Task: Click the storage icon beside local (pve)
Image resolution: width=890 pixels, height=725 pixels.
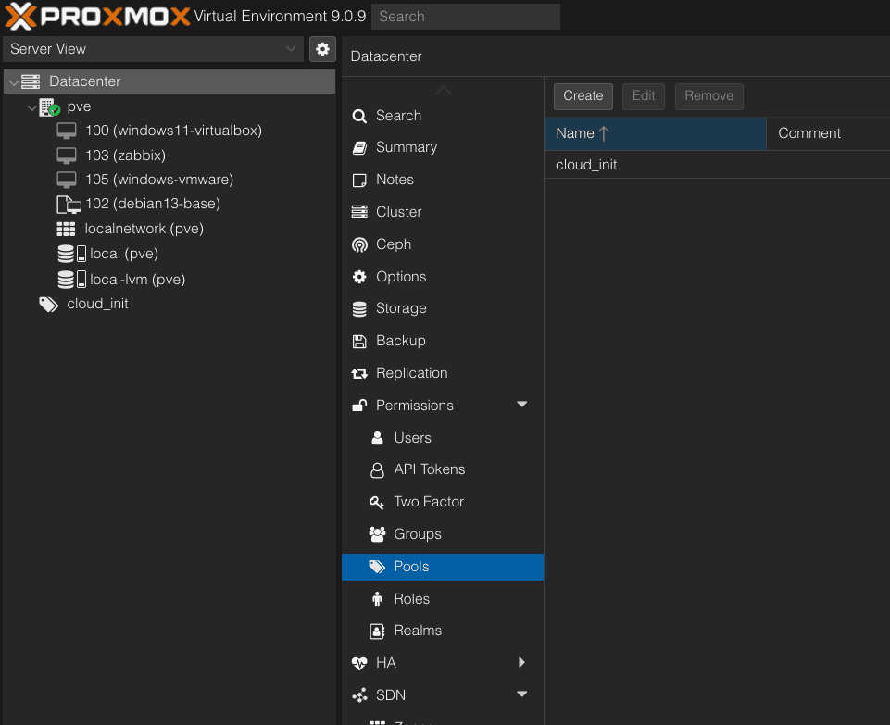Action: pyautogui.click(x=71, y=254)
